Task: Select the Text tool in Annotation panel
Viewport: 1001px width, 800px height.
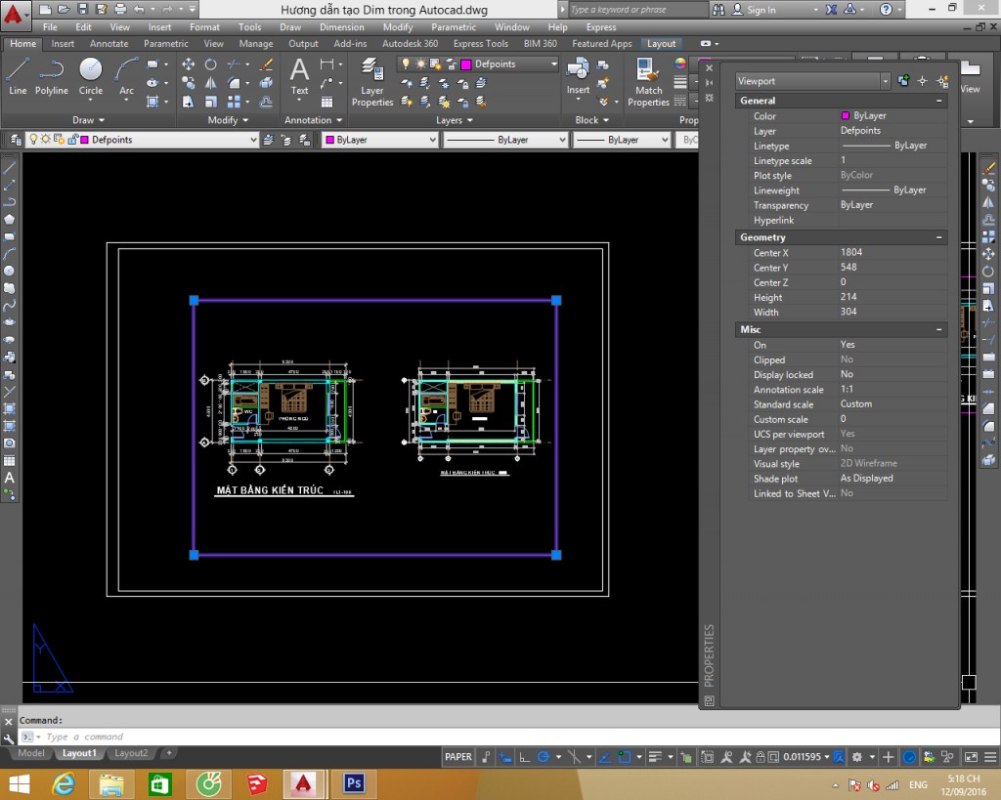Action: (298, 78)
